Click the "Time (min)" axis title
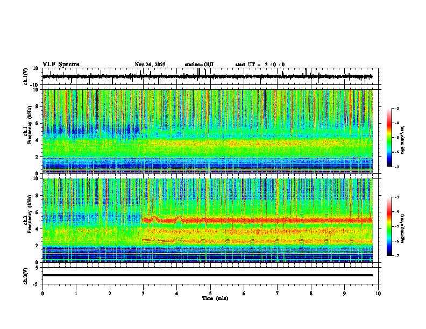 click(x=215, y=298)
